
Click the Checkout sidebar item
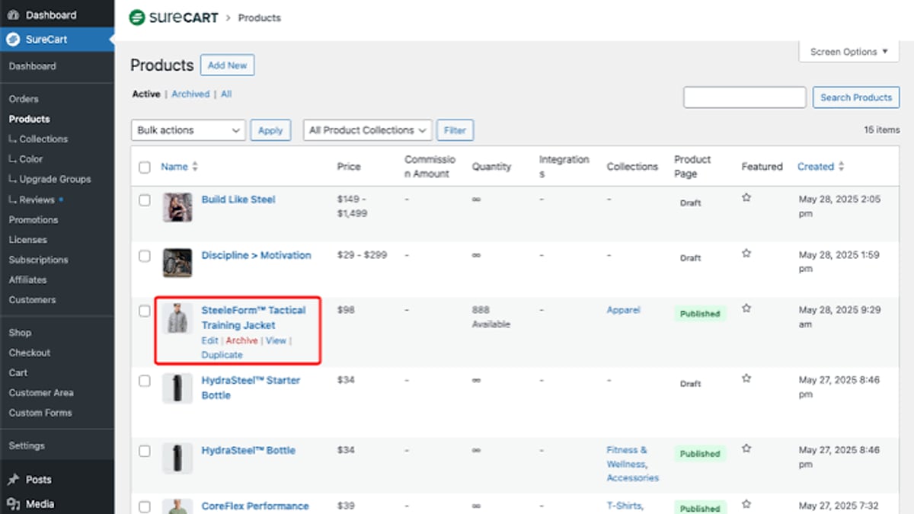click(x=30, y=353)
